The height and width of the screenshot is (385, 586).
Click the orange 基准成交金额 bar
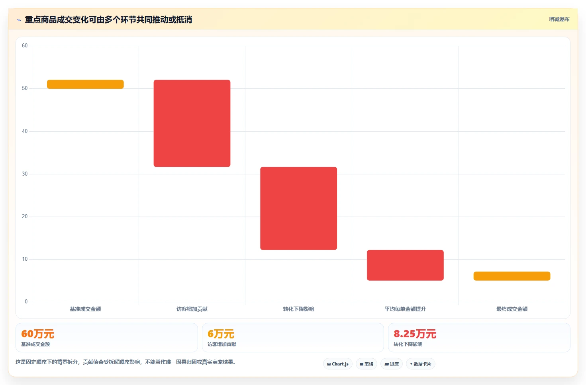coord(85,84)
